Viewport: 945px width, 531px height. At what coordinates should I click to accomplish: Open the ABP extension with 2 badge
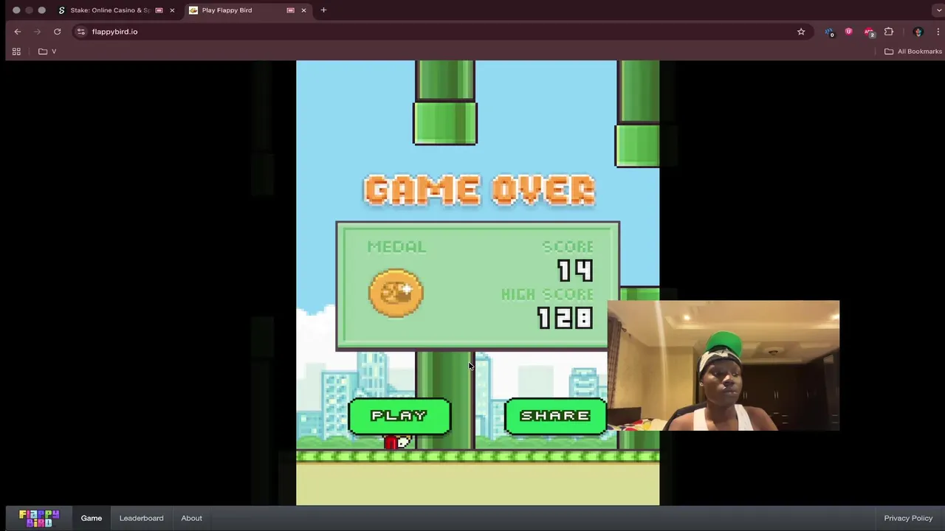[x=869, y=32]
